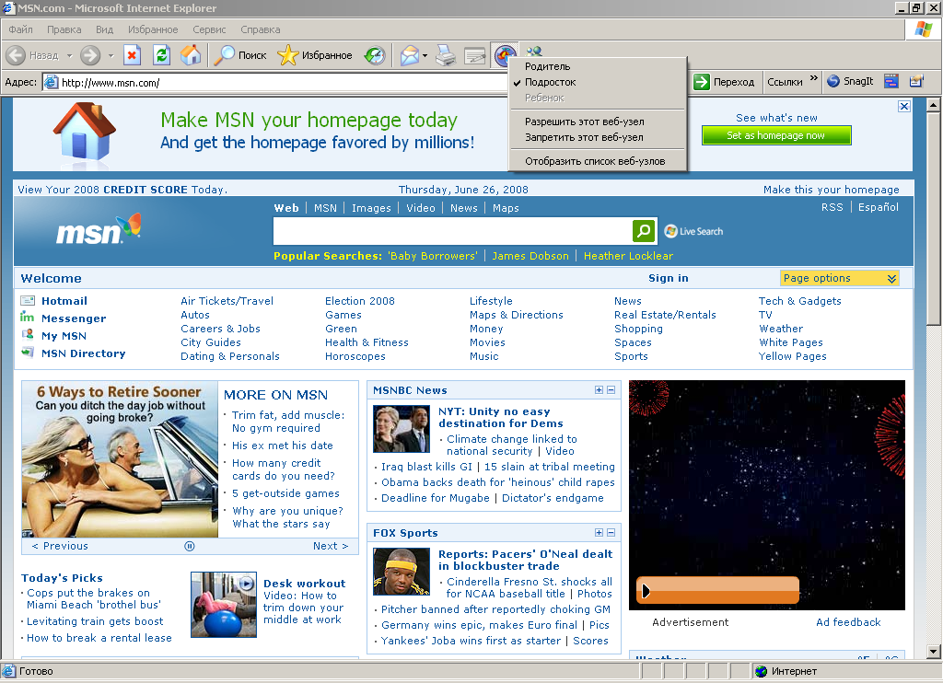This screenshot has height=683, width=943.
Task: Open the Правка menu
Action: (x=64, y=29)
